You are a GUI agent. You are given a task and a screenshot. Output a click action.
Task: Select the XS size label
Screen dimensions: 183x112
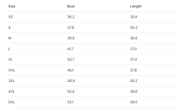pyautogui.click(x=11, y=17)
